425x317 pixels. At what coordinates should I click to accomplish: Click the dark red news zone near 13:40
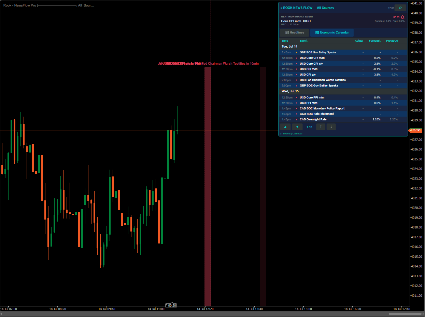(263, 186)
